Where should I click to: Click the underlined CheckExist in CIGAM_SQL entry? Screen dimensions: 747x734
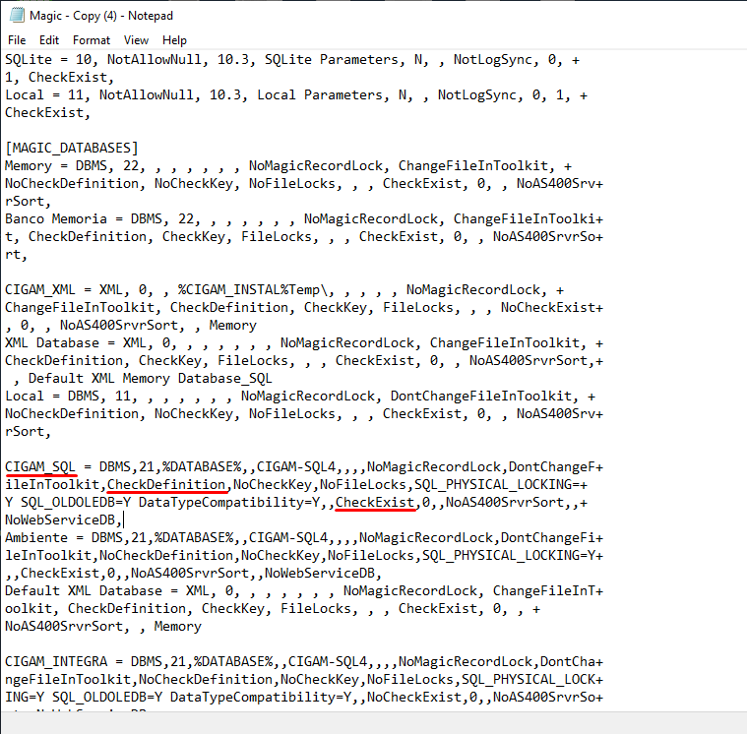(375, 502)
